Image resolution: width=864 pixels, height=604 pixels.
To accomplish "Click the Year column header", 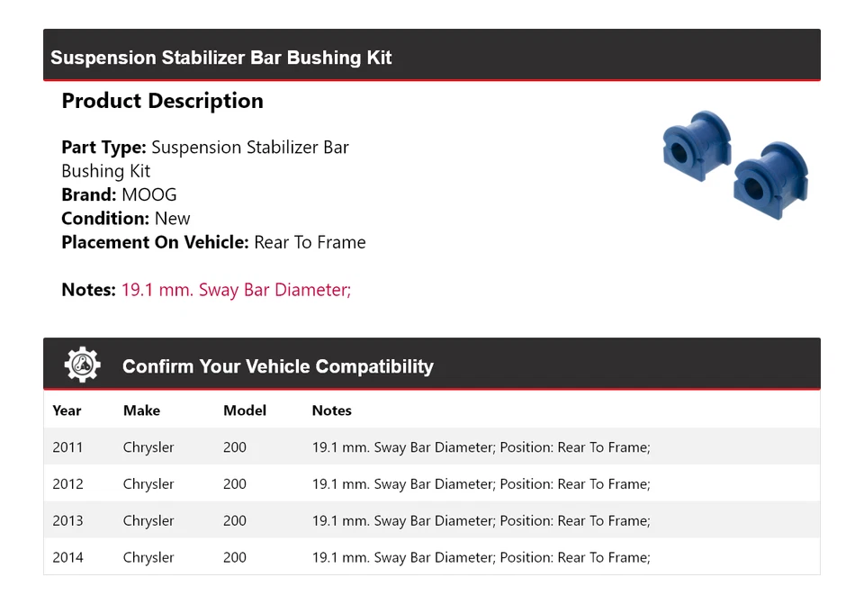I will click(x=67, y=410).
